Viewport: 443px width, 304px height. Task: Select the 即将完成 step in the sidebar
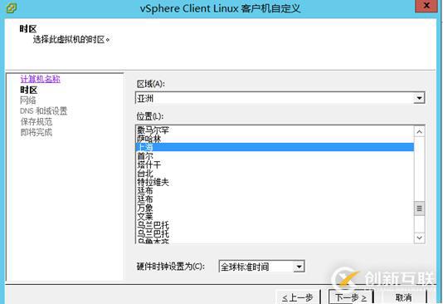click(37, 132)
